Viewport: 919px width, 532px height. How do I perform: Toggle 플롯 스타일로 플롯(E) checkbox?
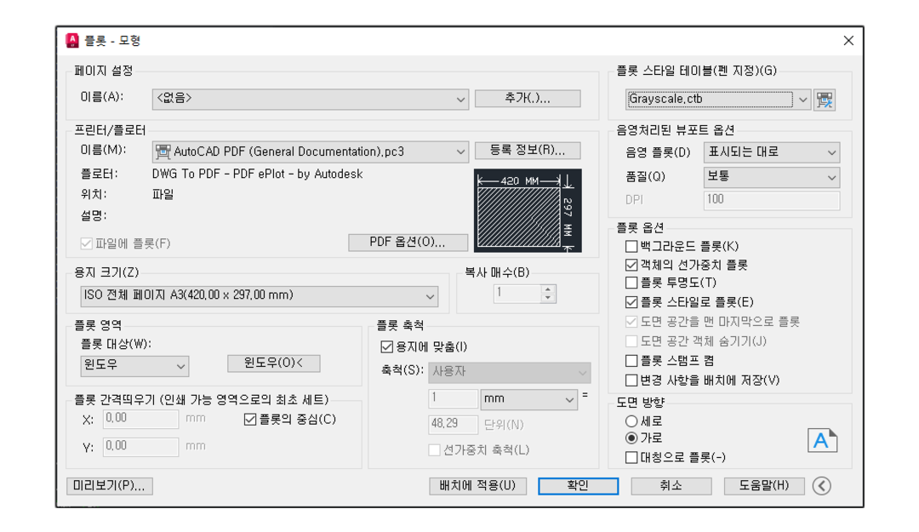(x=631, y=302)
